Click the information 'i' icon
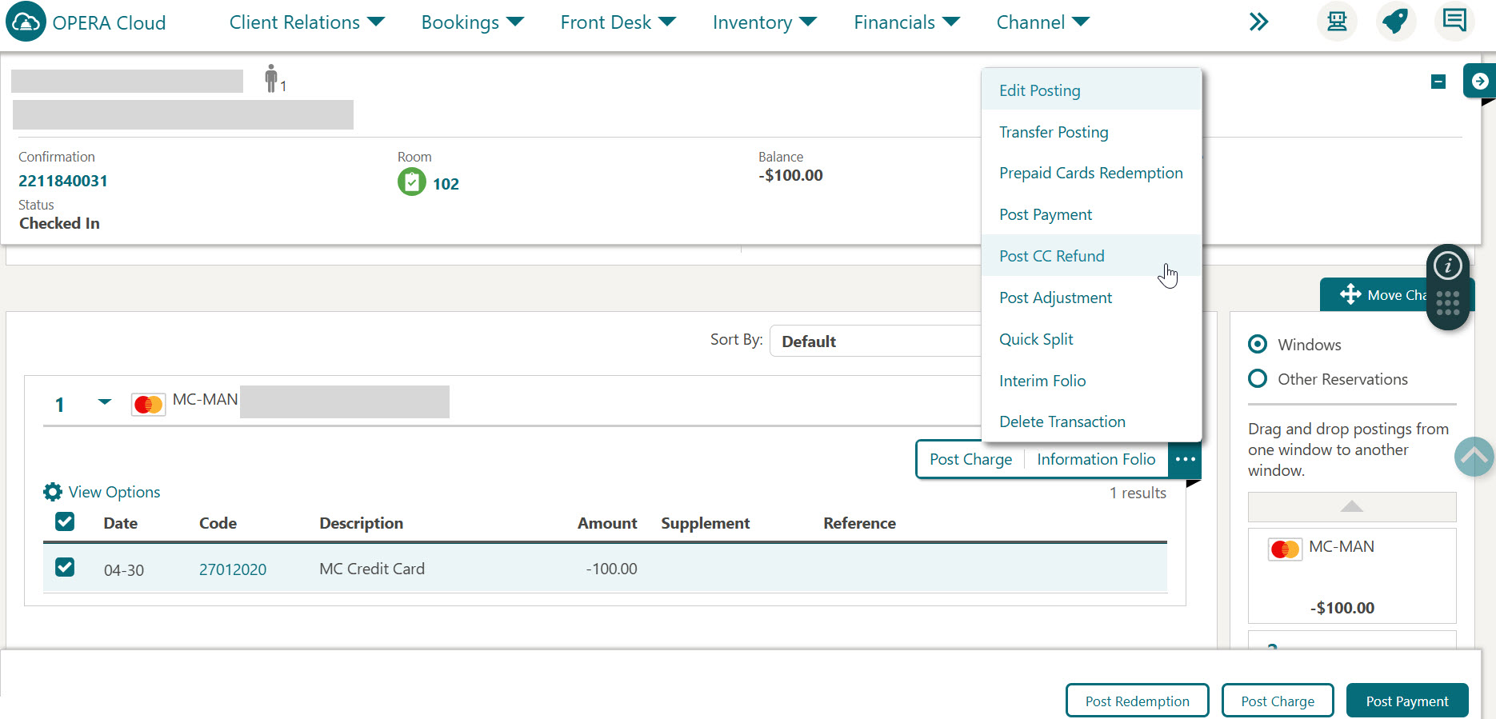The height and width of the screenshot is (719, 1496). coord(1448,266)
